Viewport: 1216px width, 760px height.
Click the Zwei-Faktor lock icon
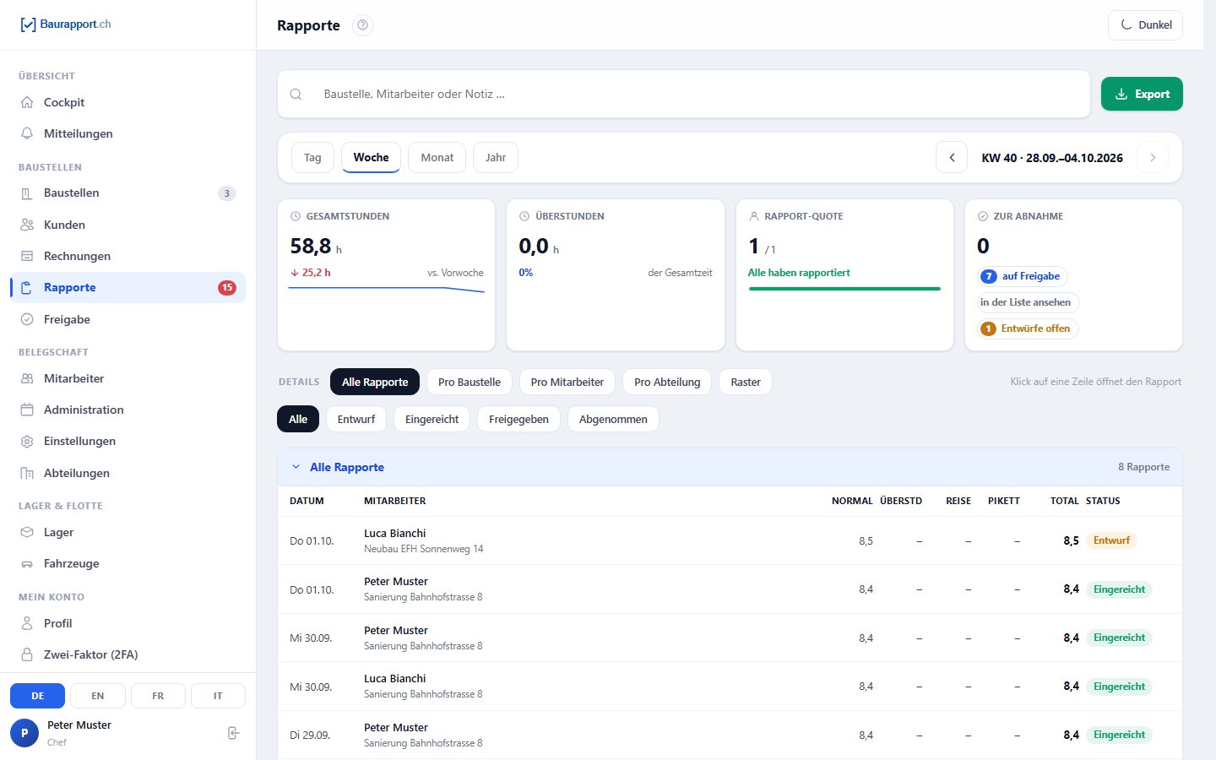(x=27, y=654)
